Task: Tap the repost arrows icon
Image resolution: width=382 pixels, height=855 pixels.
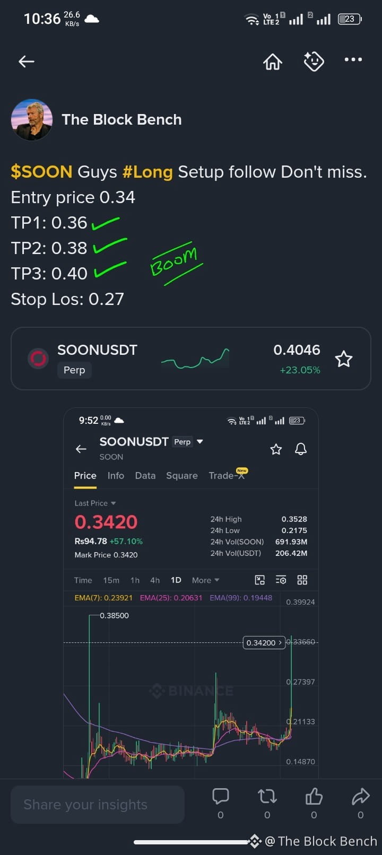Action: pyautogui.click(x=267, y=796)
